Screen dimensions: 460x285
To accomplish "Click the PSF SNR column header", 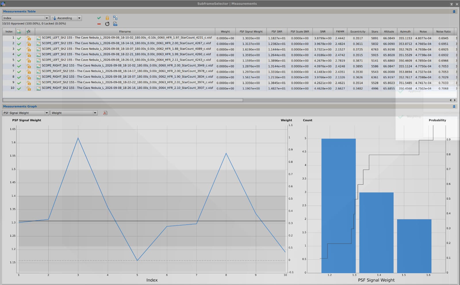I will click(x=277, y=32).
